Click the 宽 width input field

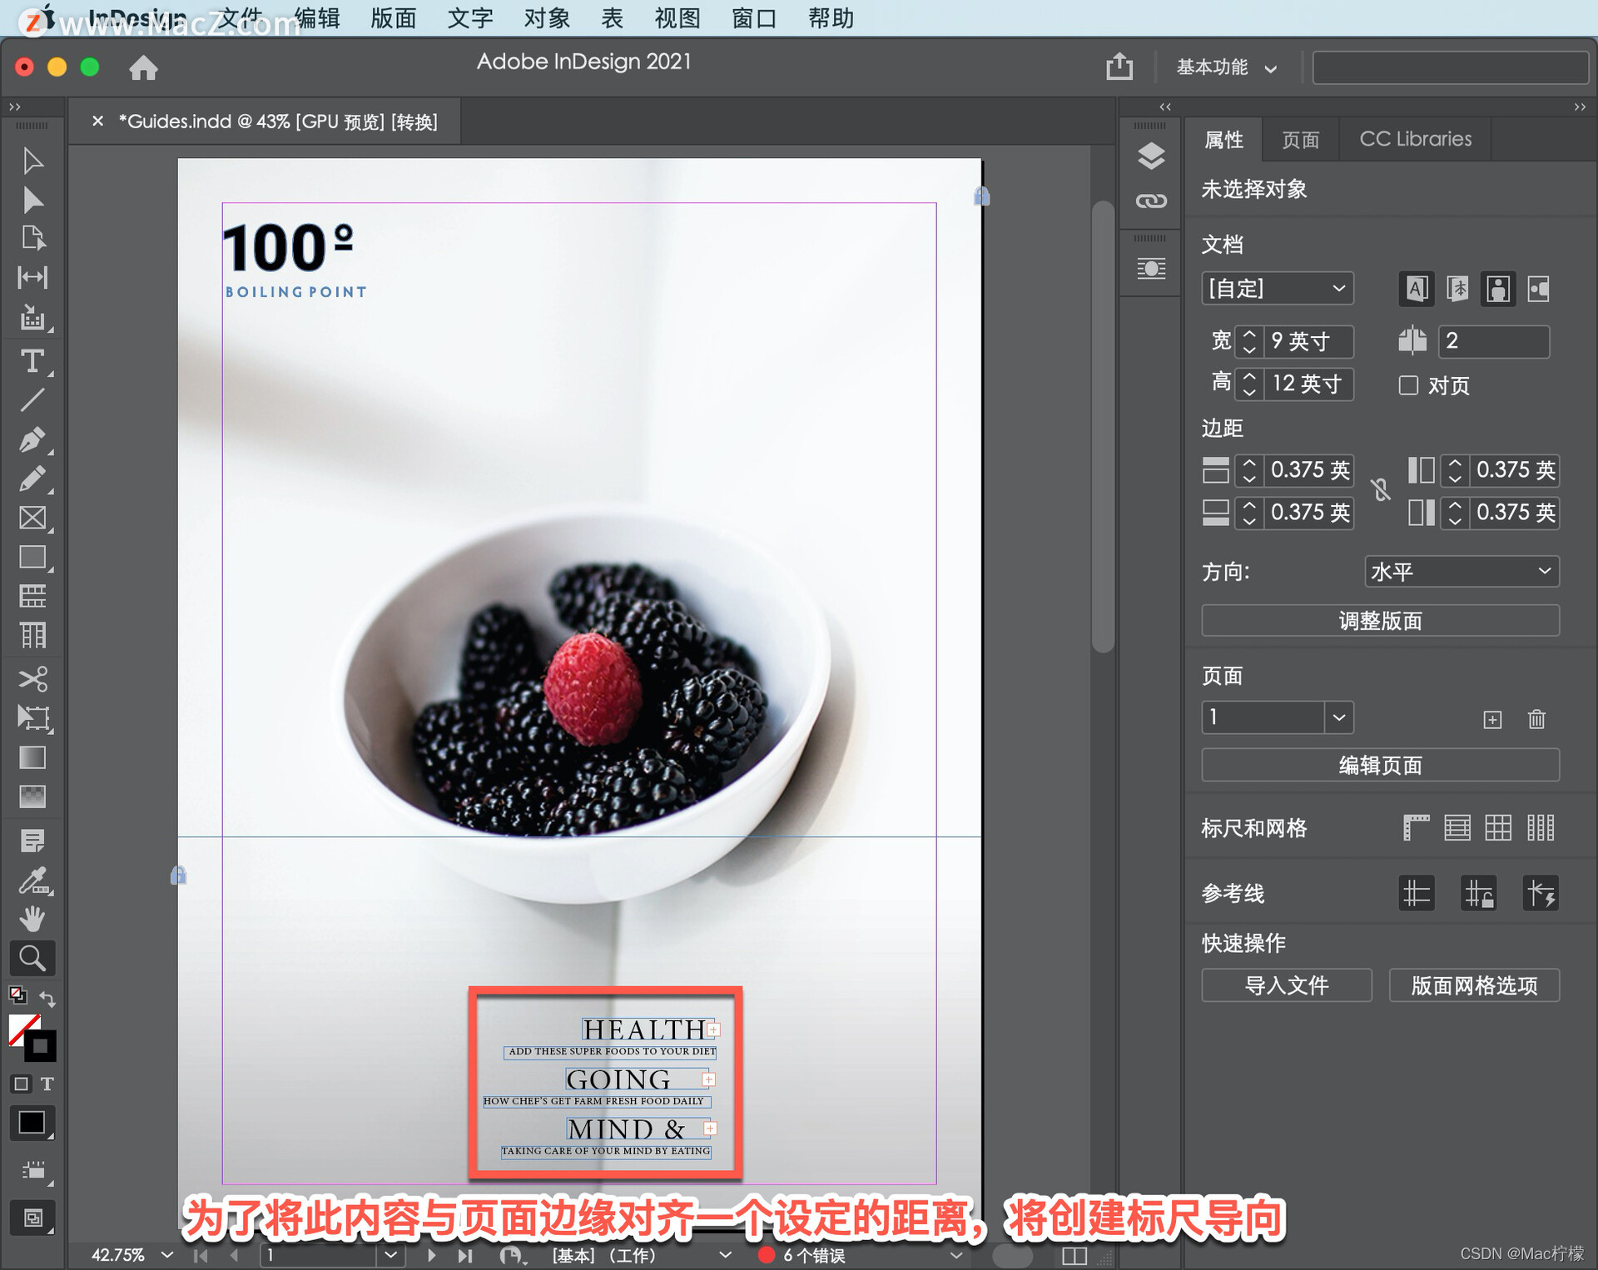click(1308, 341)
